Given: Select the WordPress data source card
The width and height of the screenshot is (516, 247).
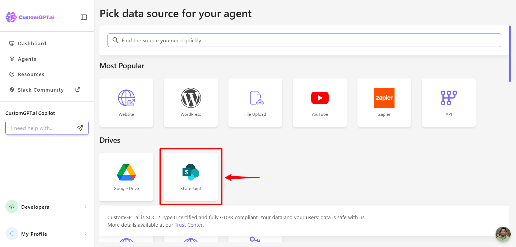Looking at the screenshot, I should 191,103.
